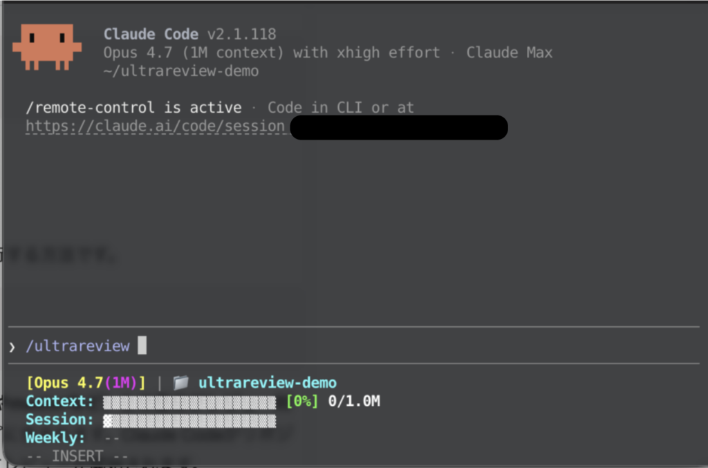Click the Claude Code v2.1.118 title
The width and height of the screenshot is (708, 468).
pos(189,34)
